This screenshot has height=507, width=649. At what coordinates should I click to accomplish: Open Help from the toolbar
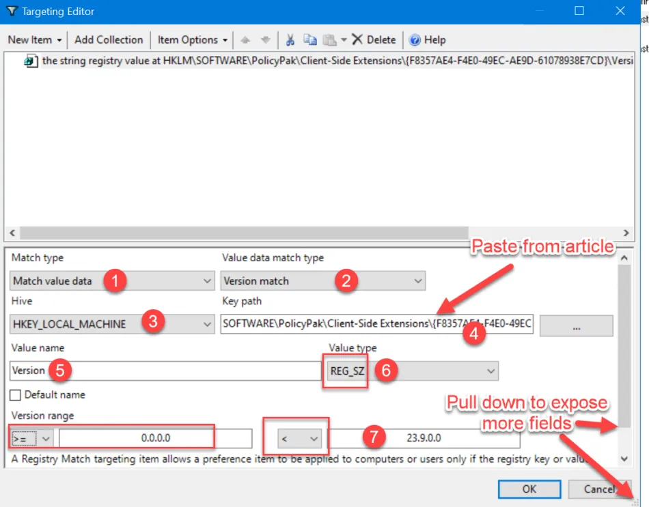427,40
